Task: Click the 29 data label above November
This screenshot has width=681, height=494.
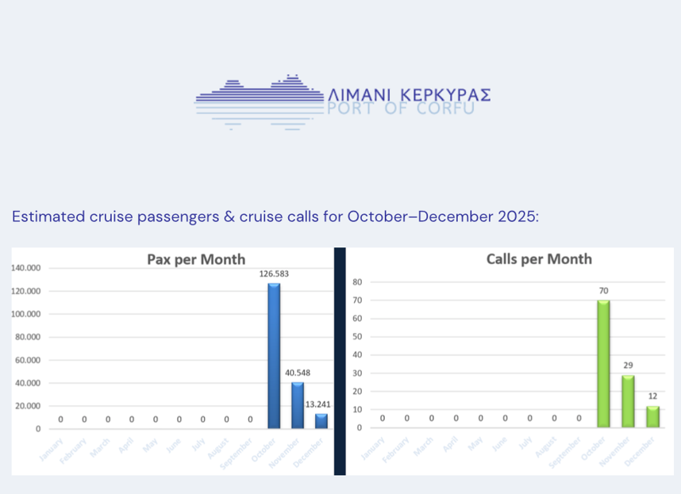Action: click(x=628, y=366)
